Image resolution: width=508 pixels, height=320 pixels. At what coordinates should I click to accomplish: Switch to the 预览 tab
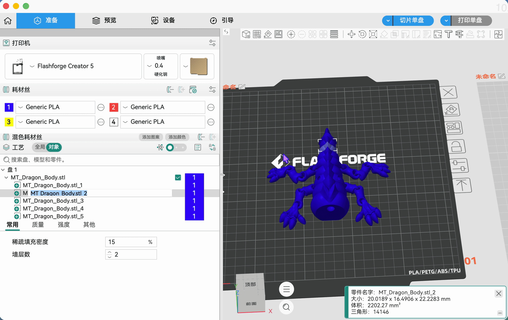pos(104,20)
